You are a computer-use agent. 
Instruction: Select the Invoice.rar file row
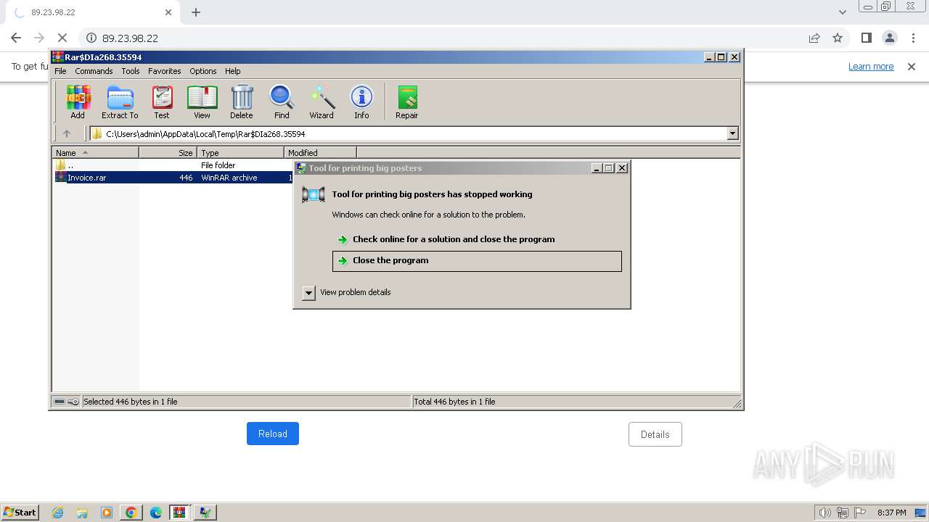click(x=173, y=178)
